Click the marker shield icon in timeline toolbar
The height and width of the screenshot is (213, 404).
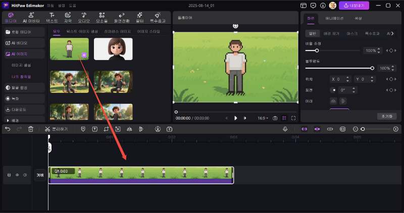(x=83, y=129)
